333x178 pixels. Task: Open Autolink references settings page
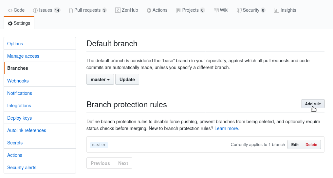coord(40,130)
